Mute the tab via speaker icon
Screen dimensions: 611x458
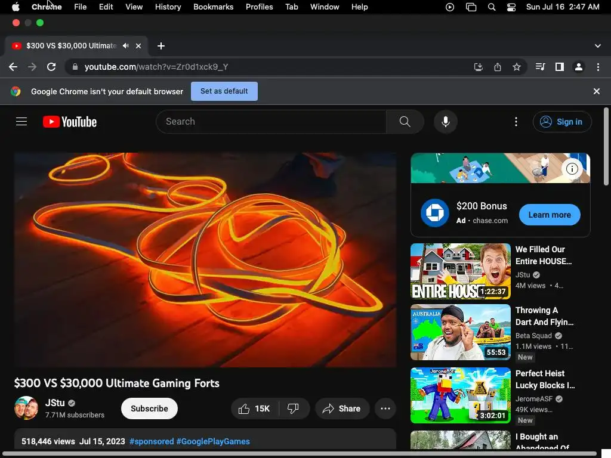[x=125, y=46]
